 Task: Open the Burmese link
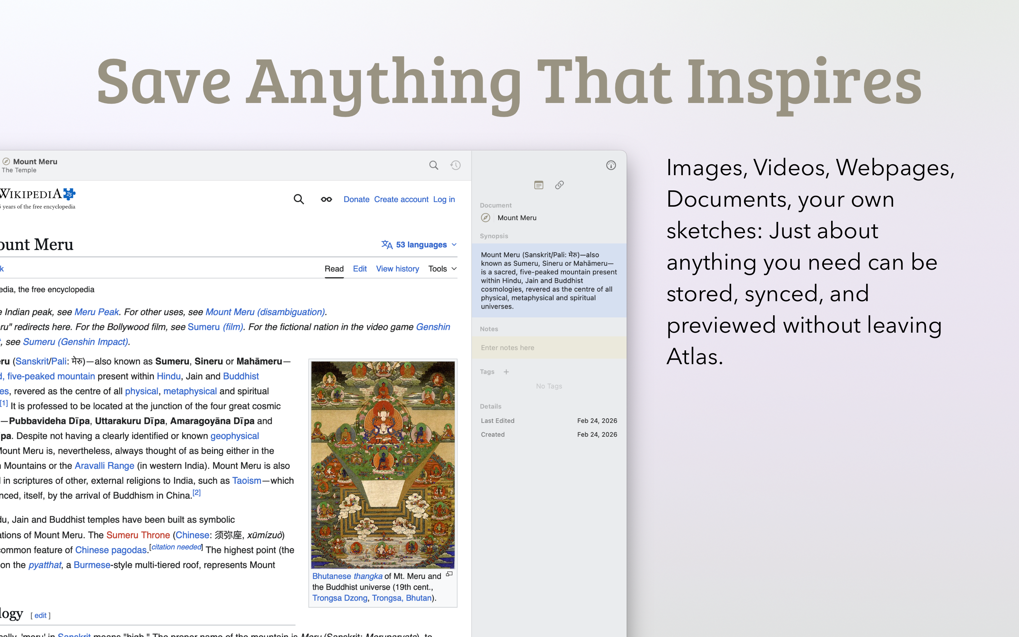[92, 565]
